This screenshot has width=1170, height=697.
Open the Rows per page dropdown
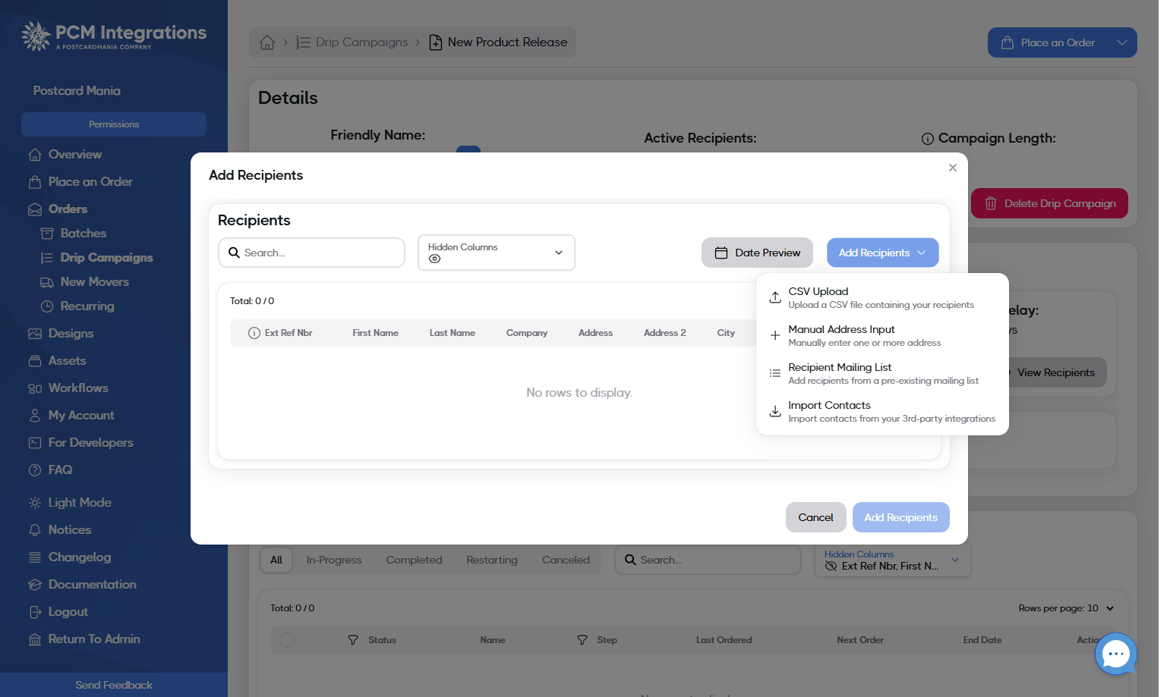(1067, 608)
